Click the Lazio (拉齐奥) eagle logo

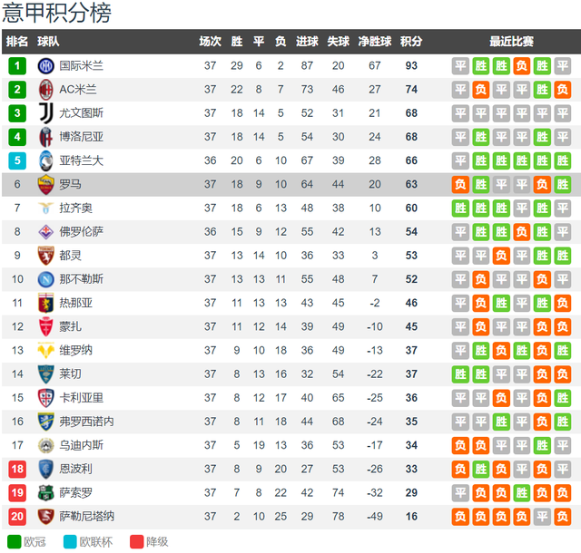pyautogui.click(x=46, y=208)
